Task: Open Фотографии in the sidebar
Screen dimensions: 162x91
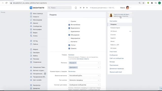Action: (x=37, y=30)
